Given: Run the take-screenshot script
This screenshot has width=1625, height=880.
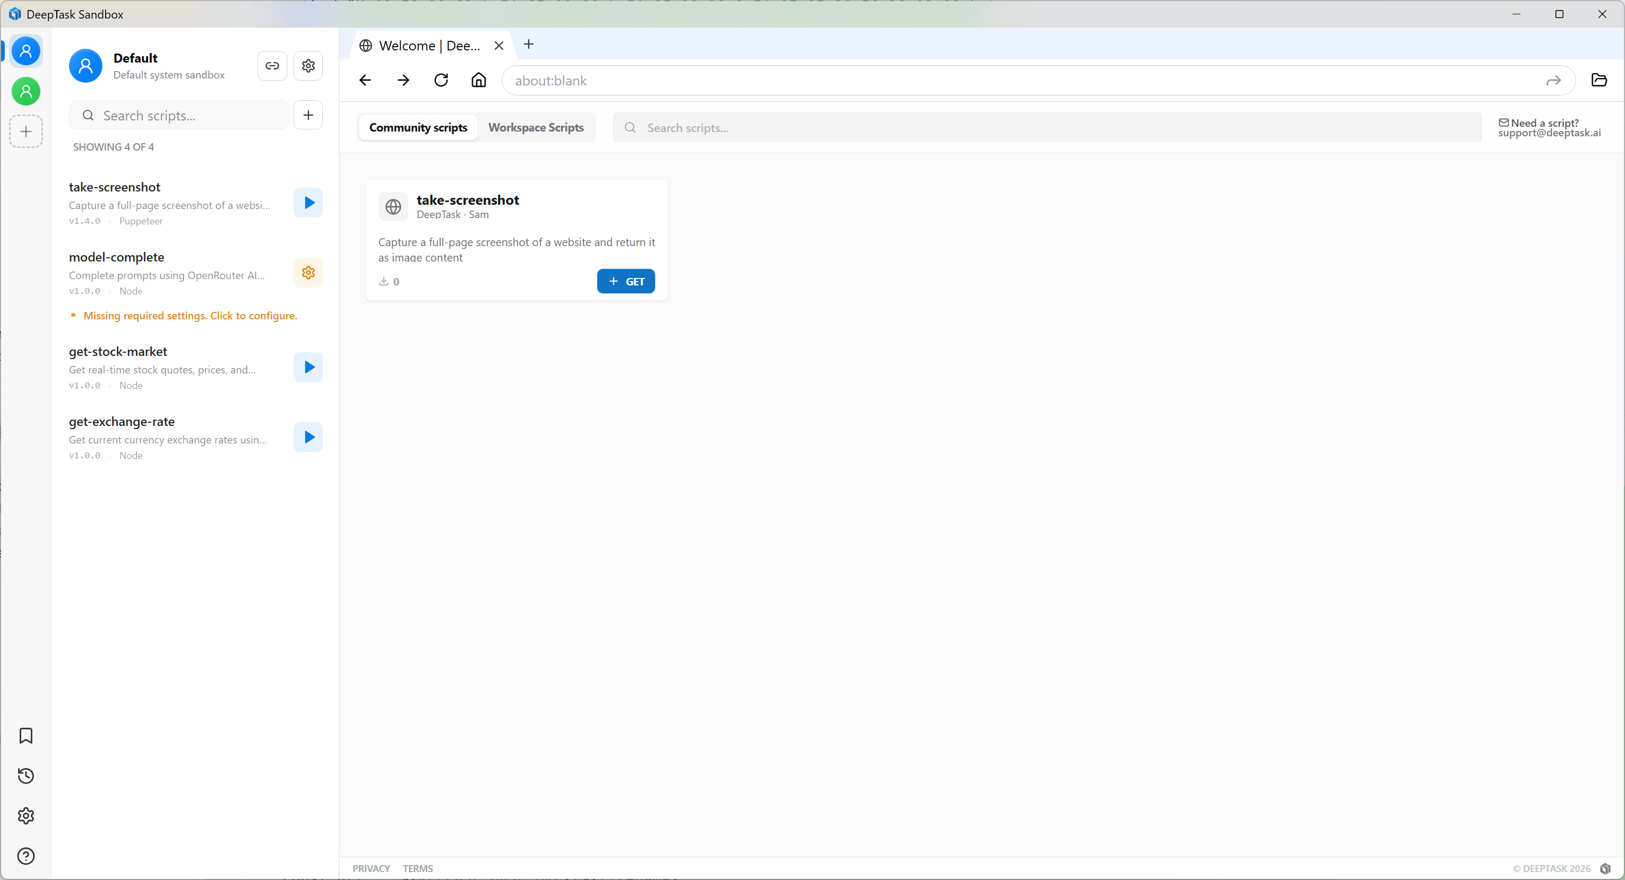Looking at the screenshot, I should tap(308, 202).
